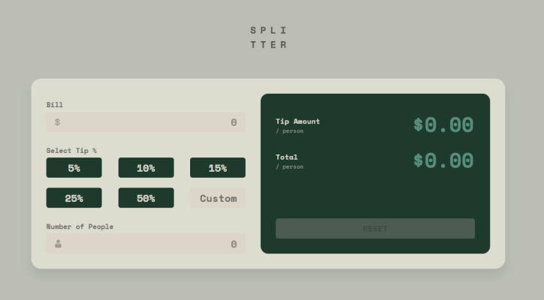Click the Bill amount input field
Image resolution: width=544 pixels, height=300 pixels.
pos(146,122)
